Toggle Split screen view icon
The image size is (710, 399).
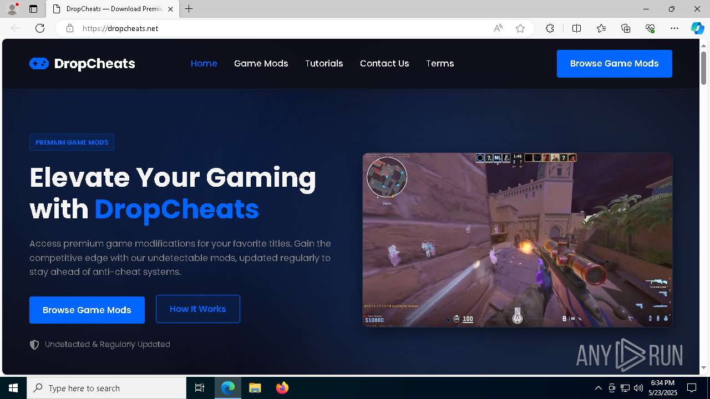(x=576, y=28)
